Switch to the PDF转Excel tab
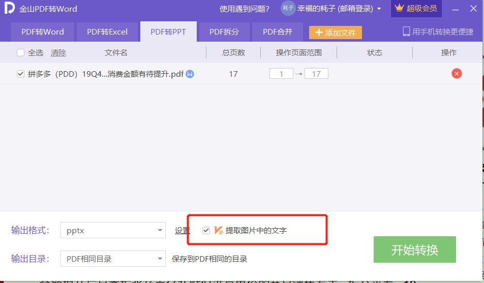This screenshot has height=283, width=484. [107, 32]
